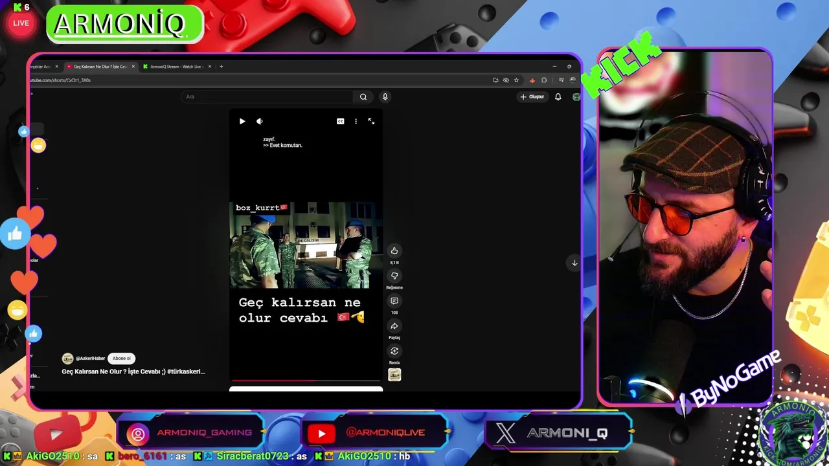Click the 'boz_kurrt' watermark text in video

click(261, 208)
